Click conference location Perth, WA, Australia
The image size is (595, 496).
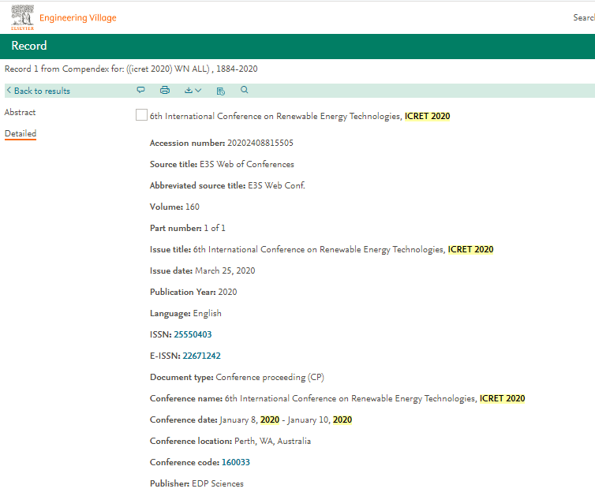click(272, 441)
